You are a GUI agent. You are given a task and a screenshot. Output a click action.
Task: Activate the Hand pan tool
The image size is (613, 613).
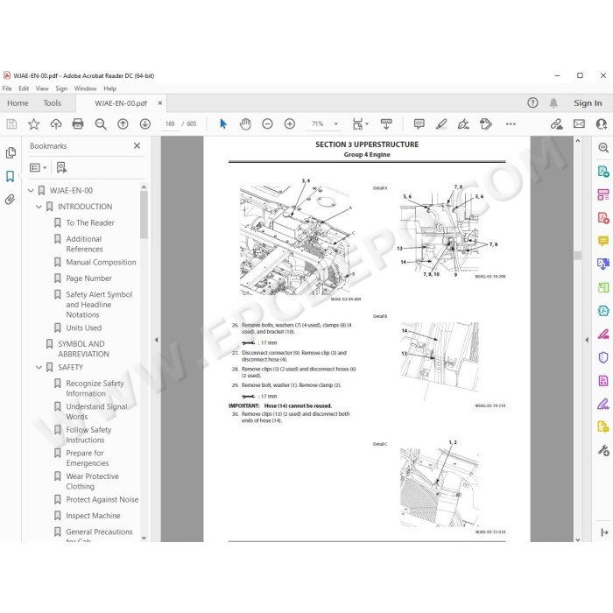pos(245,124)
